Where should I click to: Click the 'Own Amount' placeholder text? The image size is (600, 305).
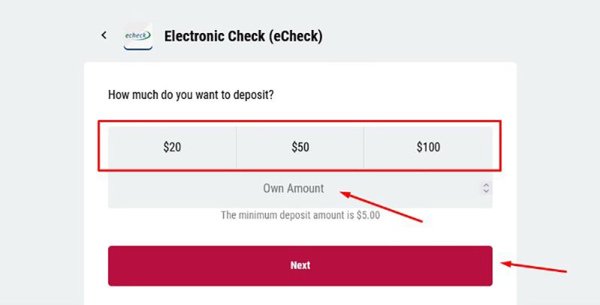coord(294,189)
